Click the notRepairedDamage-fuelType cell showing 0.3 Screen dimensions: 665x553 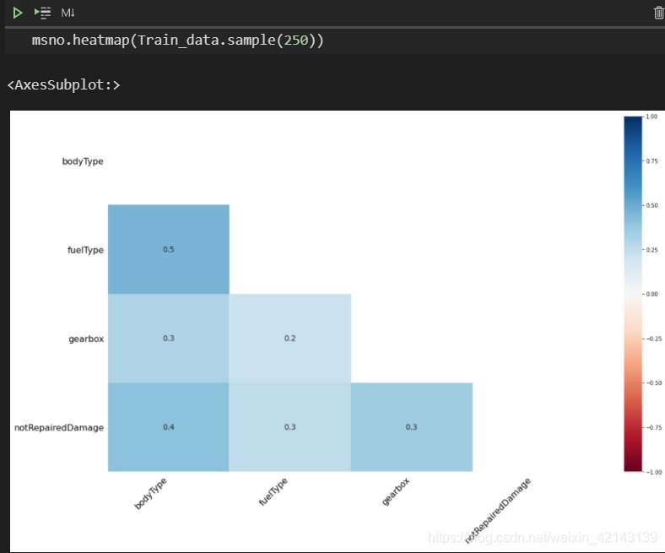[x=289, y=426]
